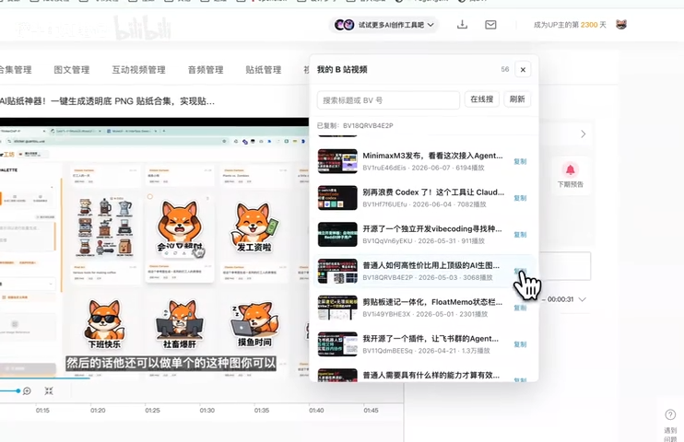Copy BV of 普通人如何高性价比 video
This screenshot has width=684, height=442.
(x=520, y=271)
